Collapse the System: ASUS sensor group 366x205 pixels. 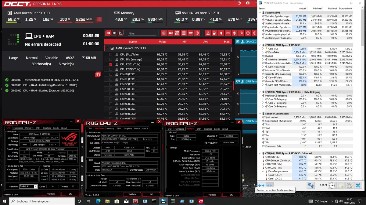click(260, 13)
